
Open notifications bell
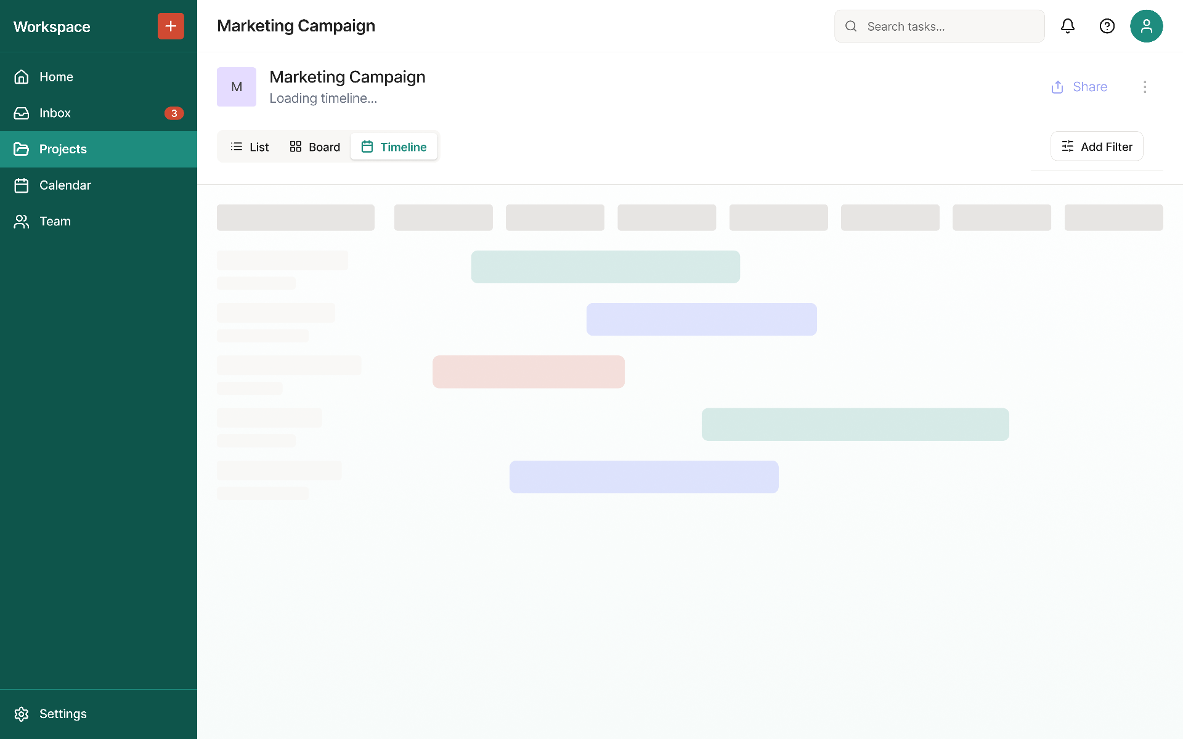pos(1068,26)
